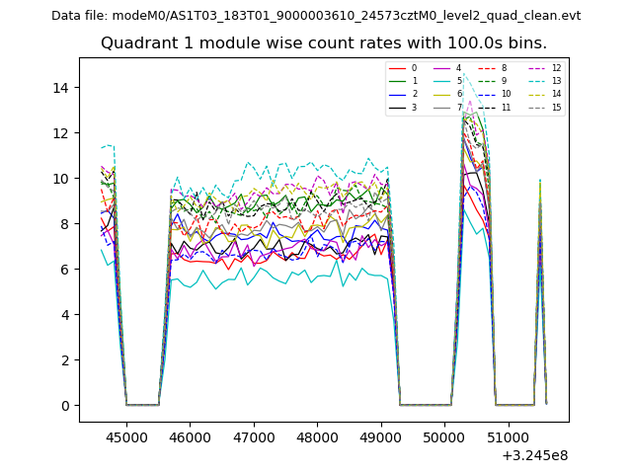
Task: Click the data file name header text
Action: coord(316,16)
